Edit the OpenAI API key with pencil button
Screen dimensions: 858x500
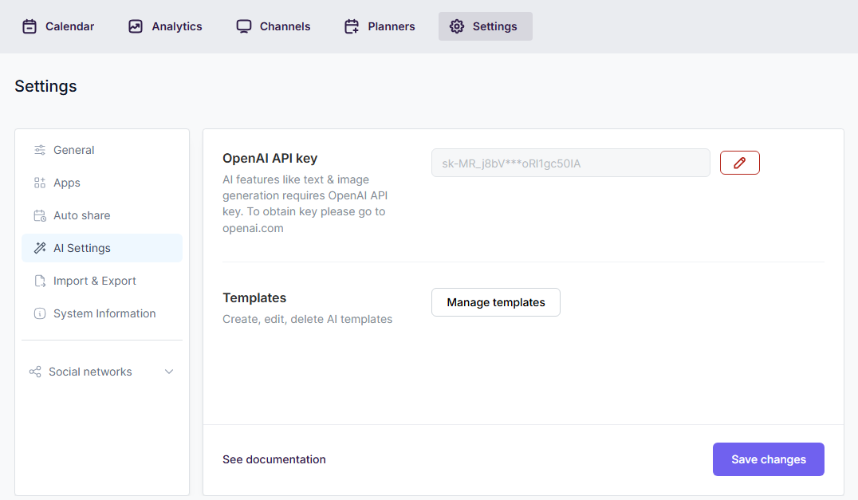tap(740, 163)
